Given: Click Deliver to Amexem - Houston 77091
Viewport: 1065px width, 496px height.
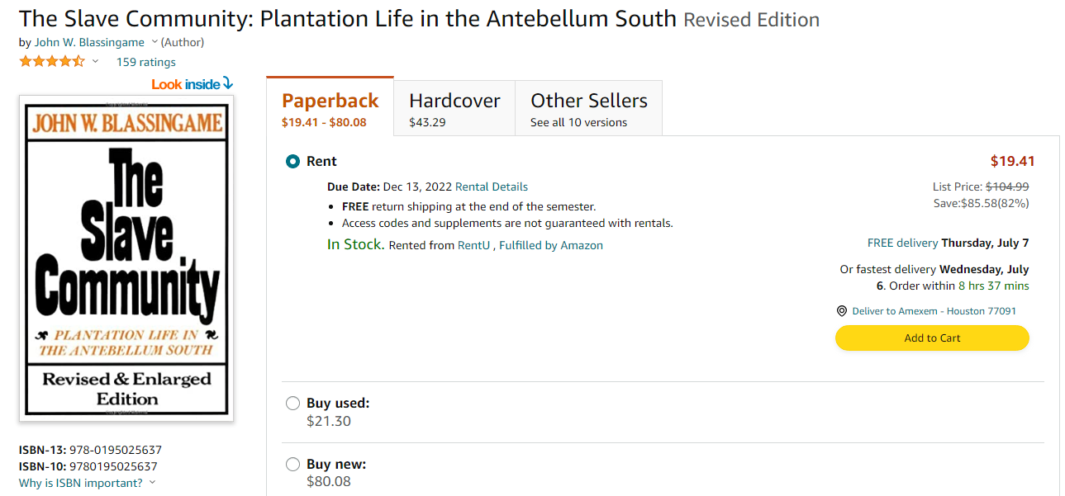Looking at the screenshot, I should (934, 311).
